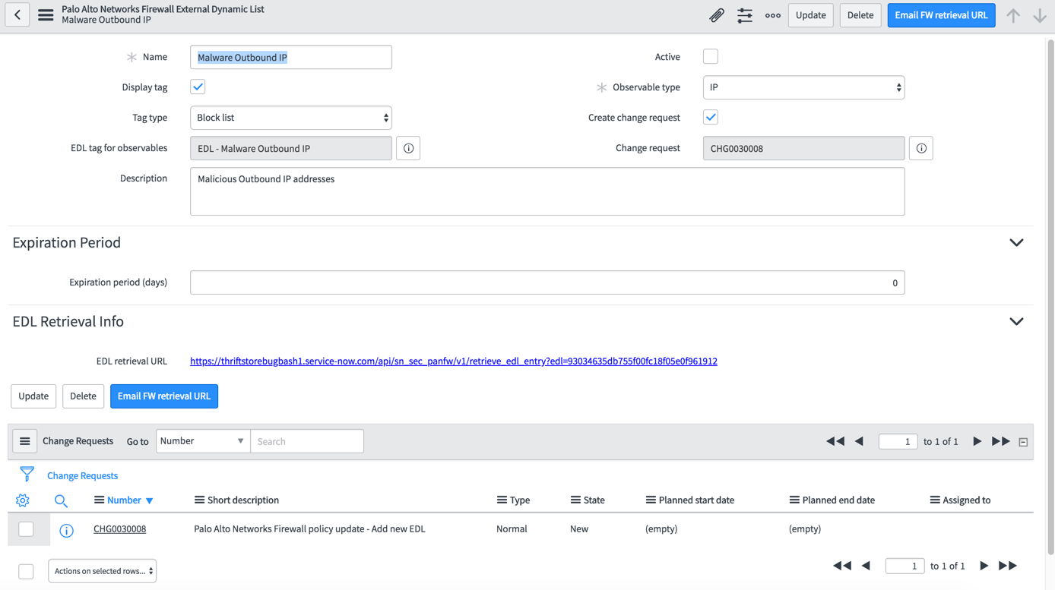Open personalize form settings sliders icon
This screenshot has height=590, width=1055.
pyautogui.click(x=745, y=15)
